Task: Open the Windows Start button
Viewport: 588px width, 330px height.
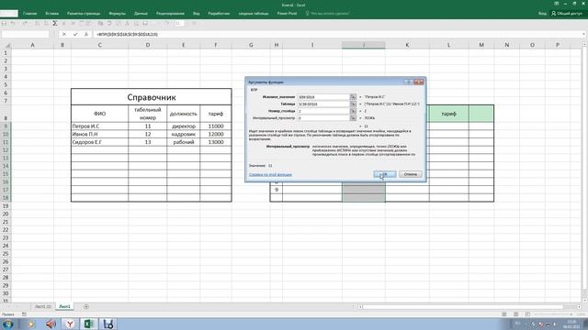Action: coord(7,324)
